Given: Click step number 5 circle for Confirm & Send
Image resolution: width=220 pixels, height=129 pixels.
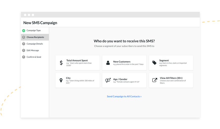Looking at the screenshot, I should pos(24,57).
